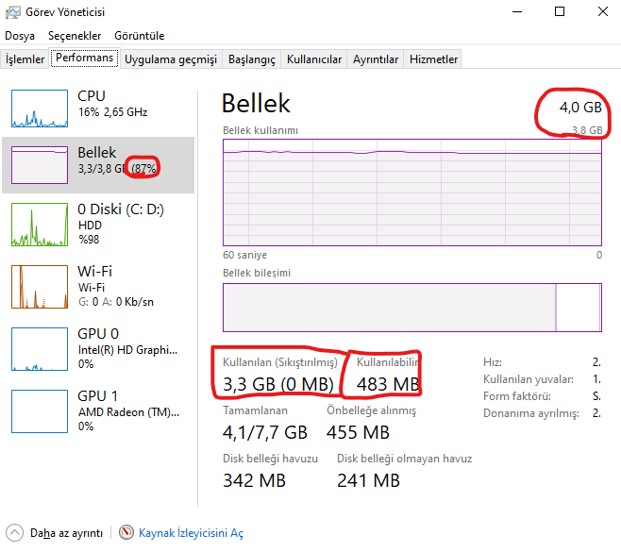Click the Kaynak İzleyicisi icon
The image size is (621, 552).
click(127, 533)
